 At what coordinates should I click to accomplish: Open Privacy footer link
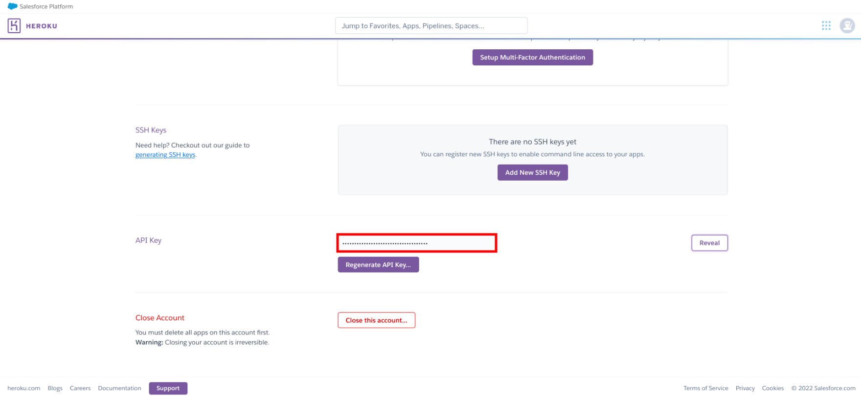click(745, 388)
